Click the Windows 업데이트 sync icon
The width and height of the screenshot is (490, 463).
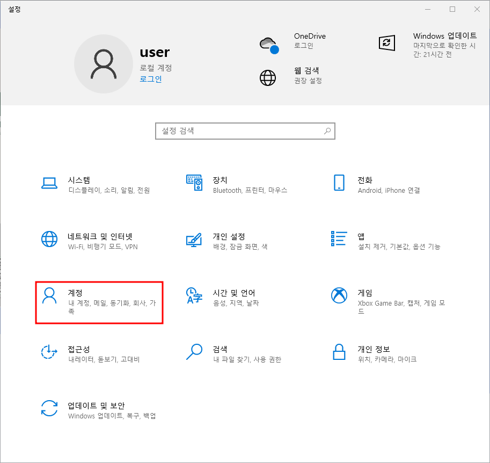click(387, 43)
